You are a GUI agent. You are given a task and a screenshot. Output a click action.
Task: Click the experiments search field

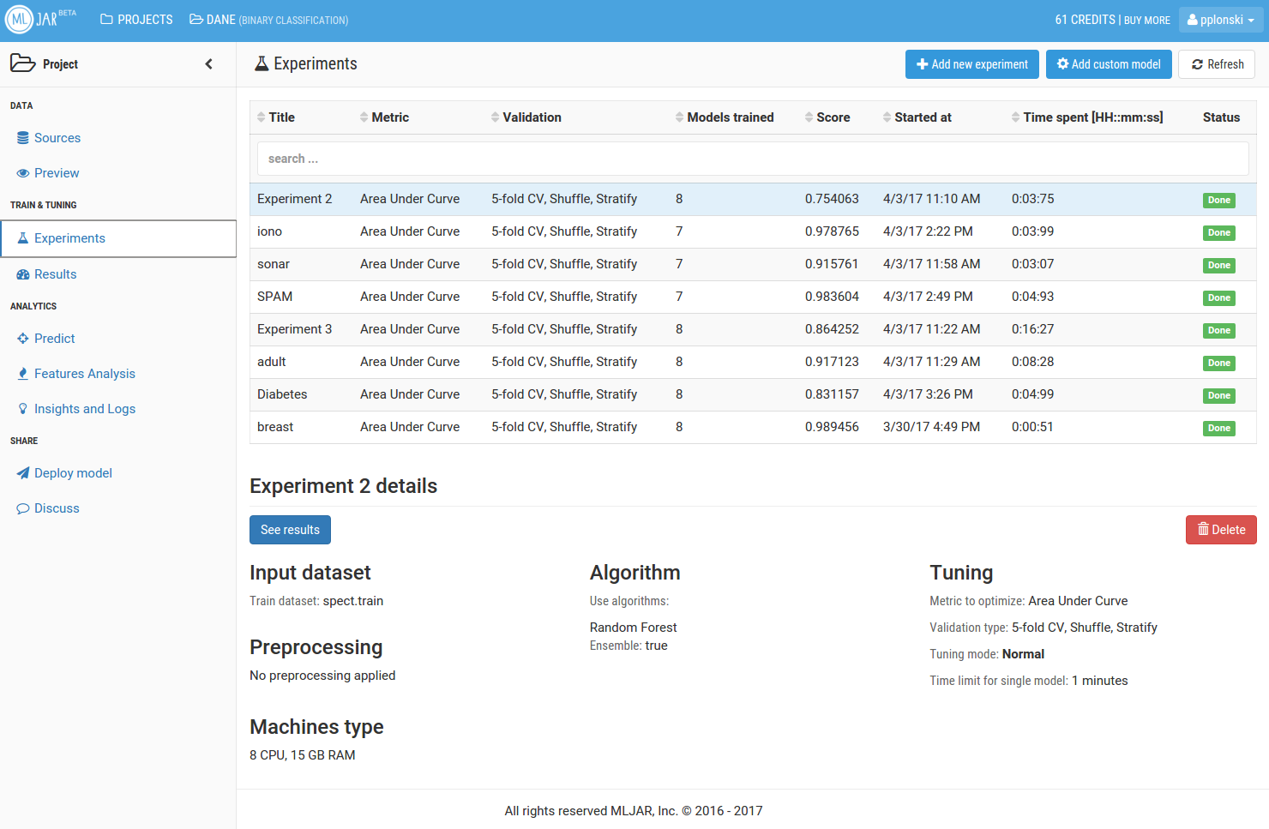752,159
